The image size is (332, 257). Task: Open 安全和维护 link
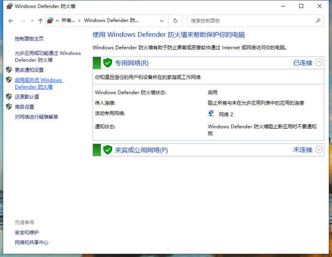pyautogui.click(x=27, y=233)
